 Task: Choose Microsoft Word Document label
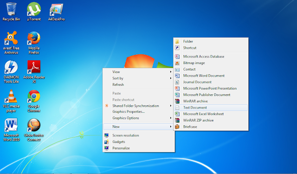pos(204,76)
